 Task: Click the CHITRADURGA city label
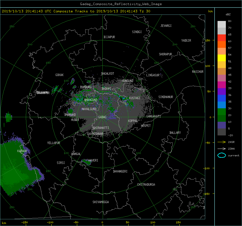point(146,185)
